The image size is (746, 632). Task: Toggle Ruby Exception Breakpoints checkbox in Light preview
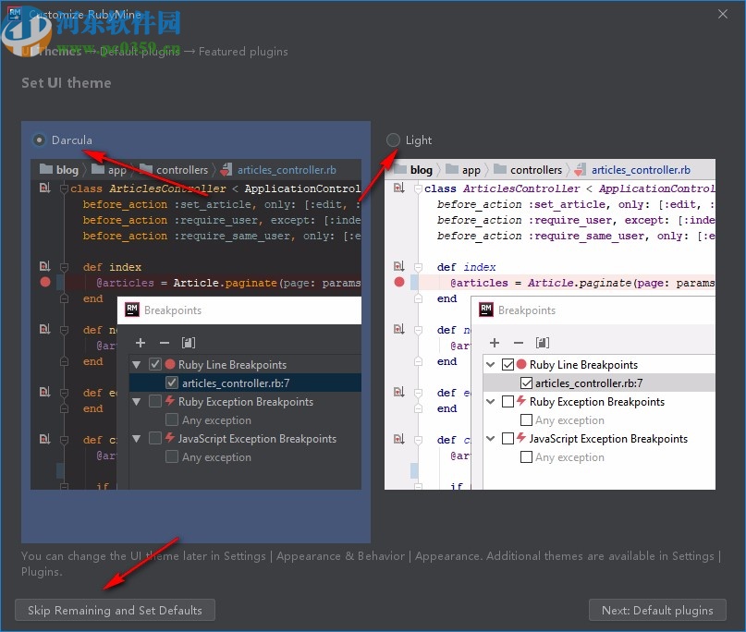[508, 401]
